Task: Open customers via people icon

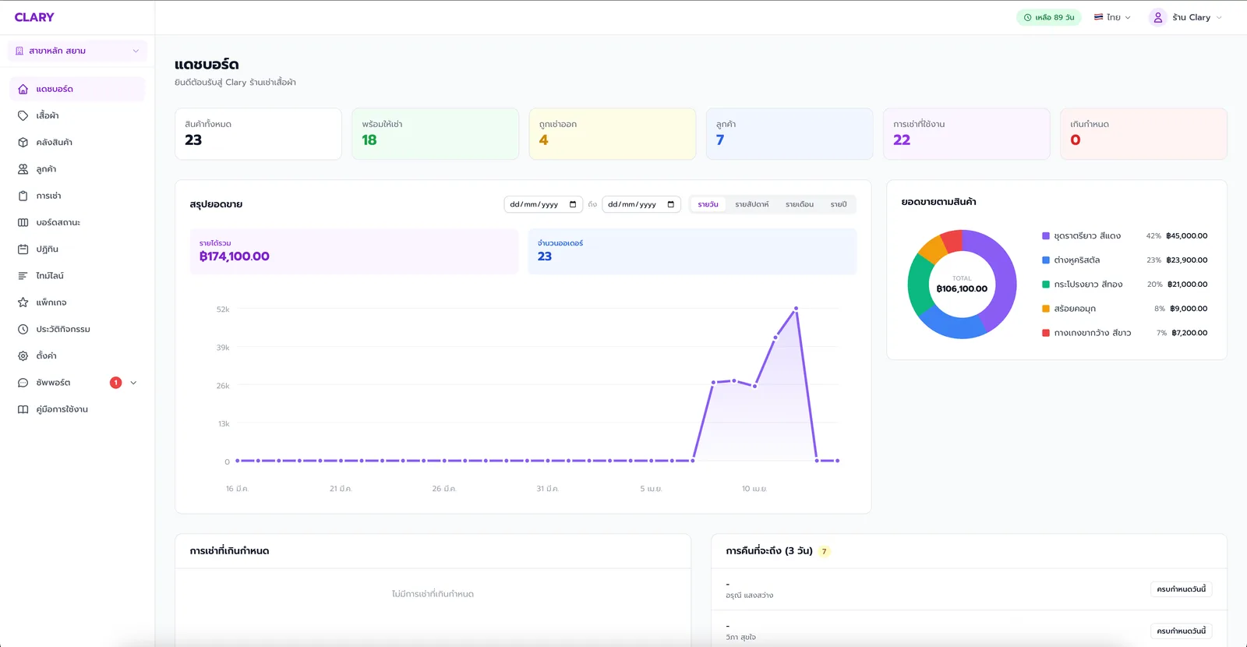Action: 23,169
